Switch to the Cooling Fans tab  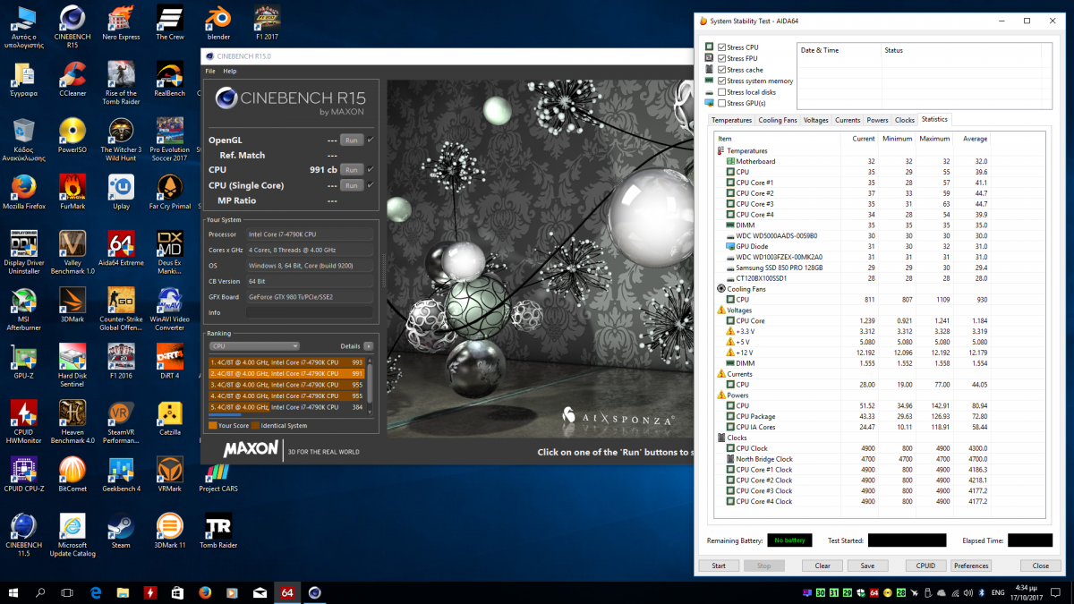click(778, 120)
